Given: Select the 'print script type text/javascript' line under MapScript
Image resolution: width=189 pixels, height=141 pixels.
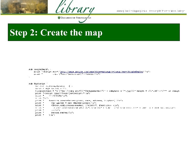Looking at the screenshot, I should pos(62,93).
